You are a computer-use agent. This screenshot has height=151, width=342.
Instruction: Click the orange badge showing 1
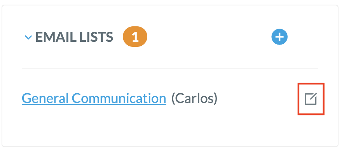coord(135,37)
